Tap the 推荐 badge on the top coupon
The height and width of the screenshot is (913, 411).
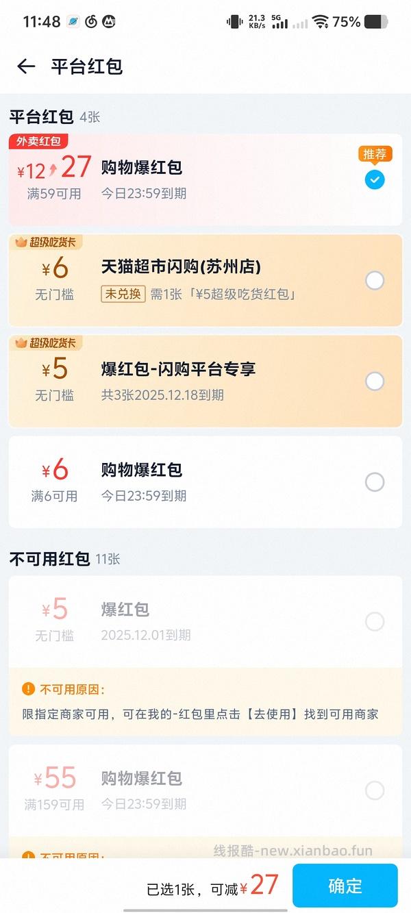coord(375,154)
